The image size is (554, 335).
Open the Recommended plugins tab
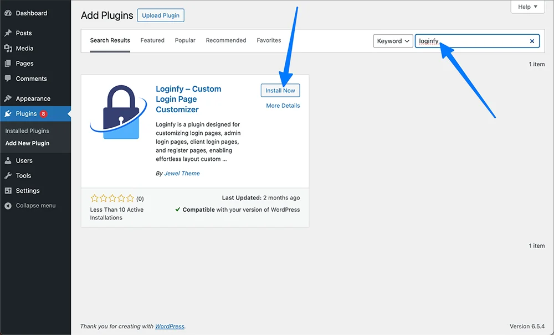click(226, 40)
